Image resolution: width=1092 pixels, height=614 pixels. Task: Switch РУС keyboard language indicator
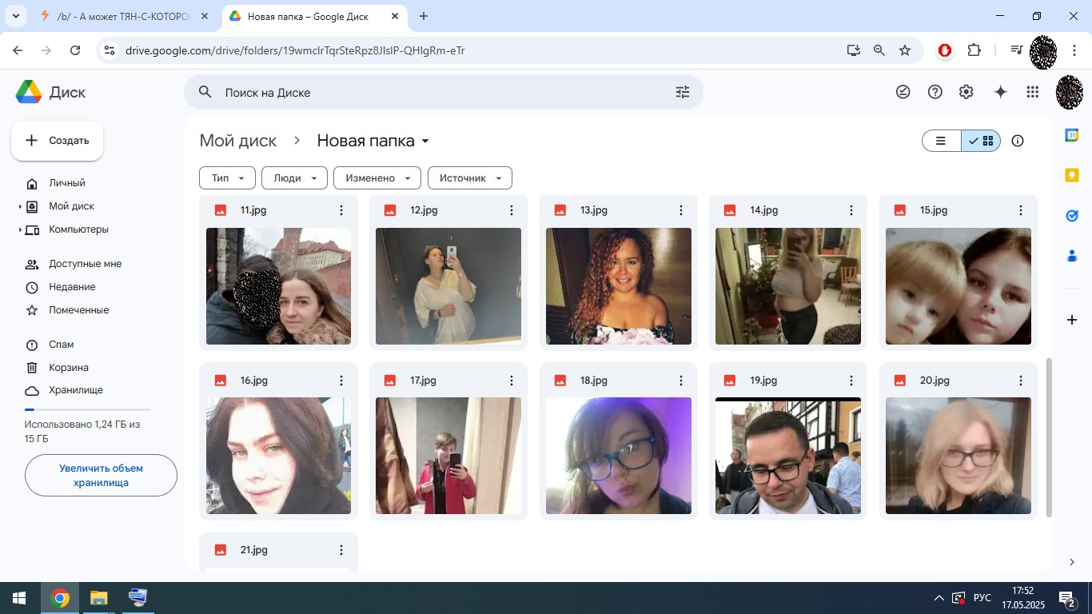pos(982,598)
